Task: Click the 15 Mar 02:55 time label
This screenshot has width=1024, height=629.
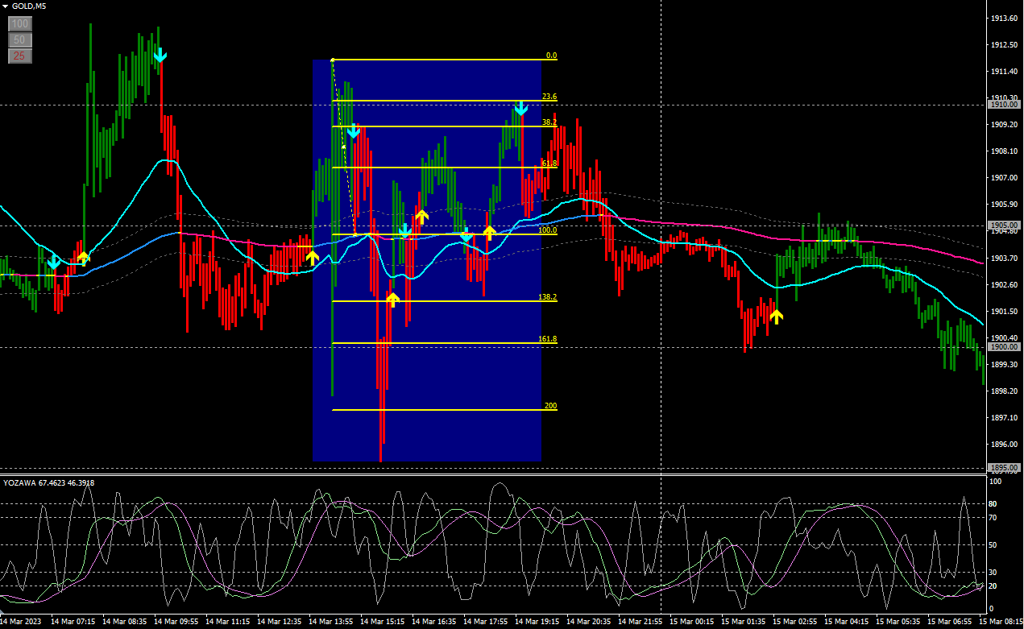Action: (794, 622)
